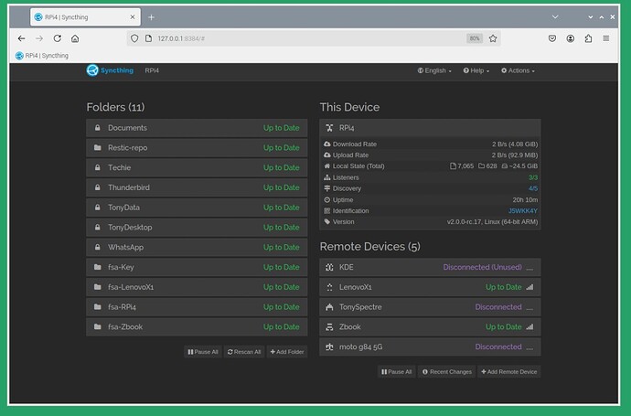Open the Actions dropdown menu
631x416 pixels.
pyautogui.click(x=518, y=70)
